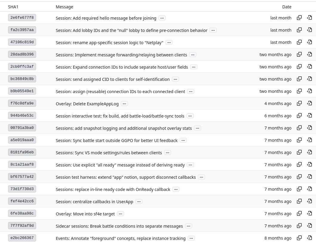Screen dimensions: 316x242
Task: Copy SHA for commit 00791a3ba0
Action: point(299,128)
